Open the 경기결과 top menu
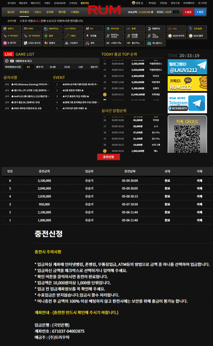This screenshot has height=346, width=213. point(11,3)
